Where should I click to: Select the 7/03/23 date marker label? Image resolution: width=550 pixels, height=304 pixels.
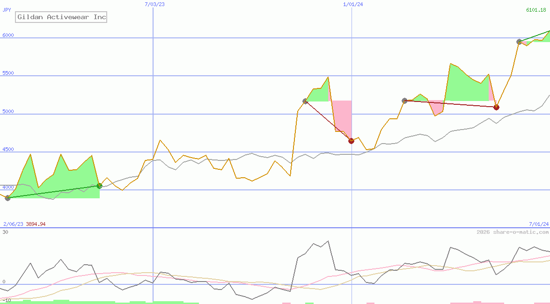click(x=155, y=4)
